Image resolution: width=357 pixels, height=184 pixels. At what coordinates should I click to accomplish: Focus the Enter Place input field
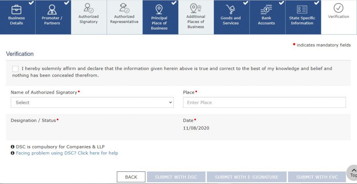(x=264, y=102)
